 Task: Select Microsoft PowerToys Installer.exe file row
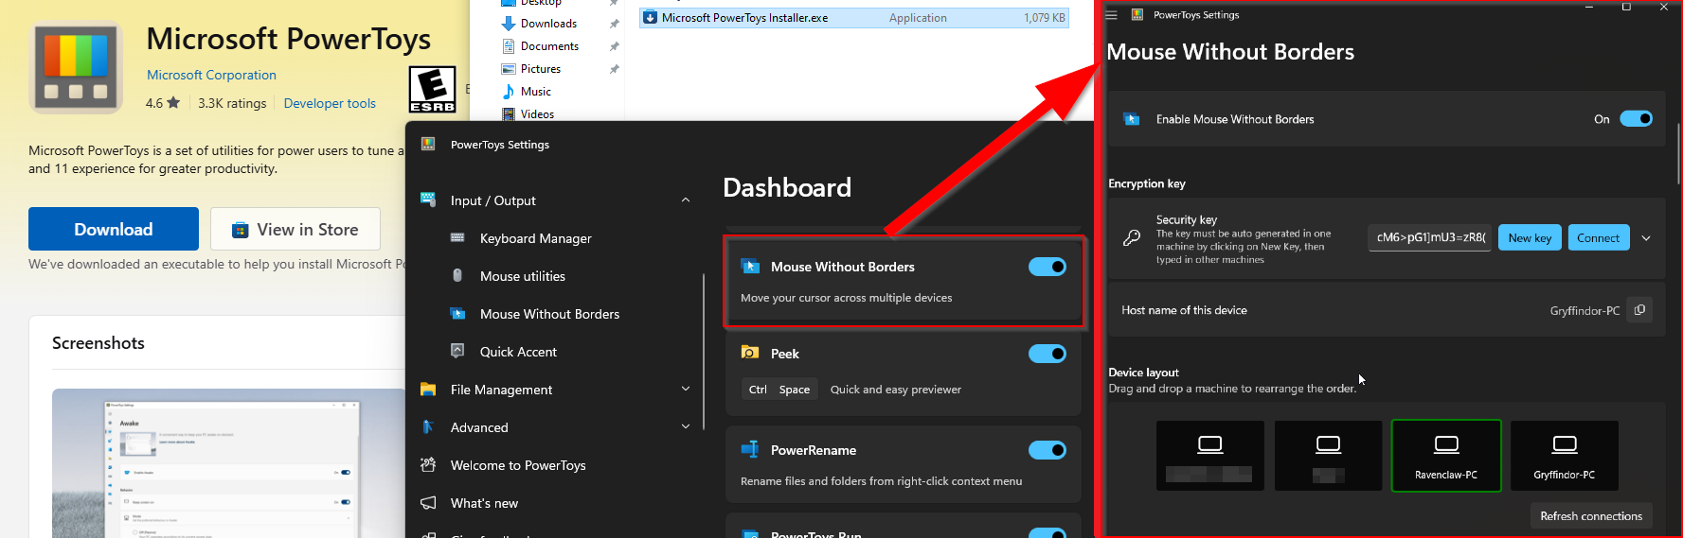[x=854, y=17]
